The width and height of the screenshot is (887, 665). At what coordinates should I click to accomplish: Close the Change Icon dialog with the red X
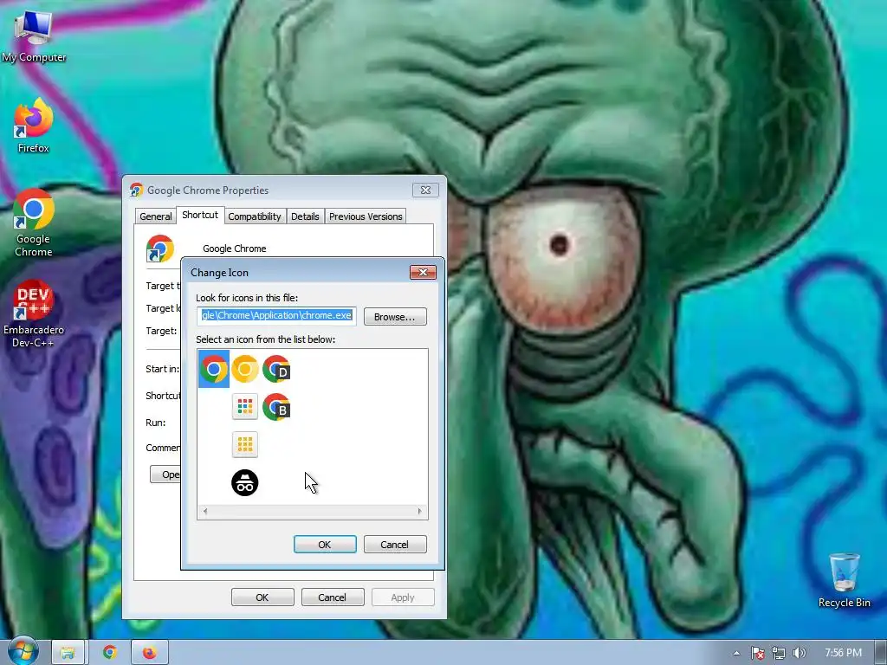click(x=423, y=273)
